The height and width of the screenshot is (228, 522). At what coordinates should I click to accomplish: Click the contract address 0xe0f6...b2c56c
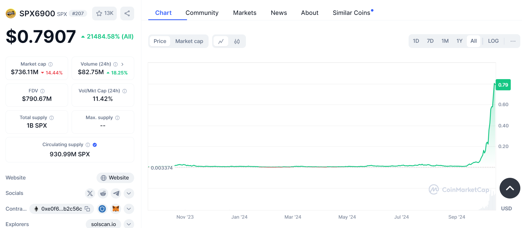(62, 209)
